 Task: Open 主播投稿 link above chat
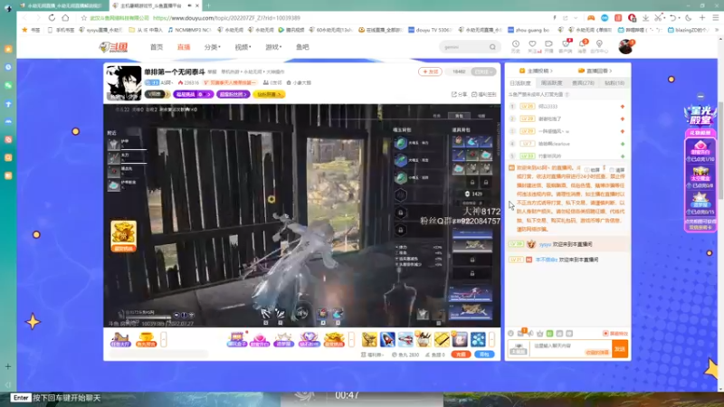coord(536,71)
